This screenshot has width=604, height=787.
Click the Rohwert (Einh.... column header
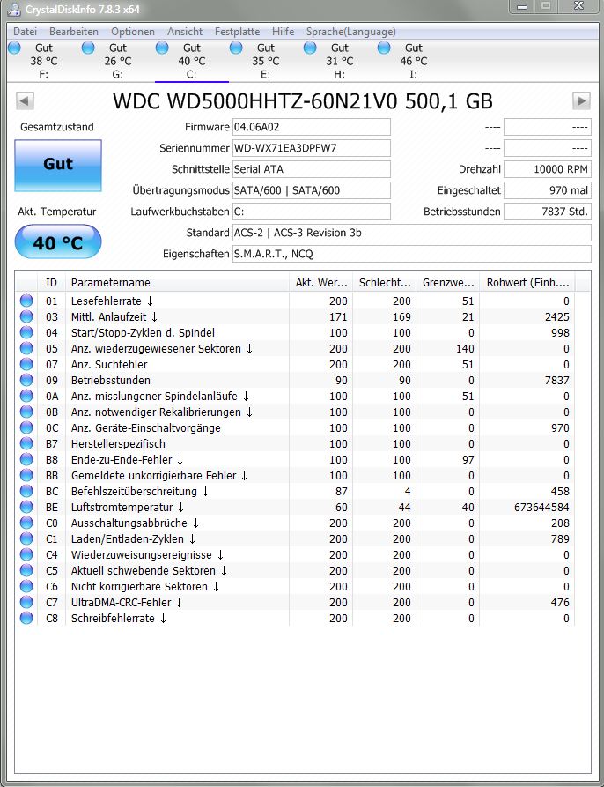(527, 283)
